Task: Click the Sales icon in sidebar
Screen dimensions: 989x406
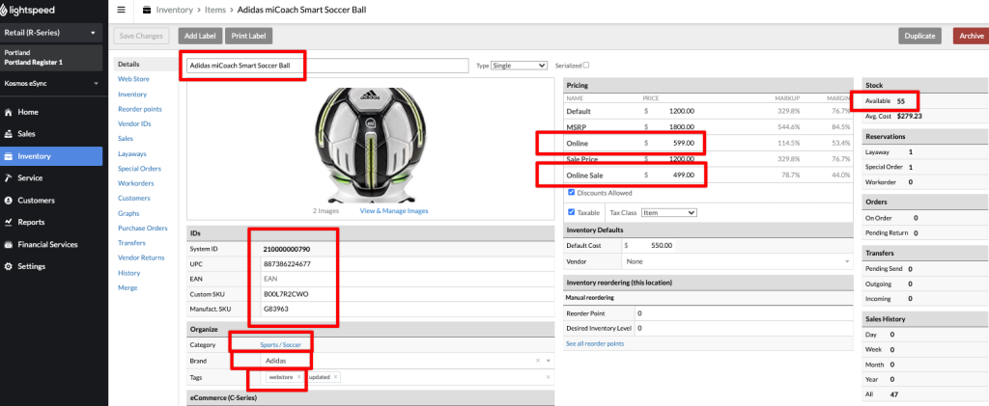Action: (8, 134)
